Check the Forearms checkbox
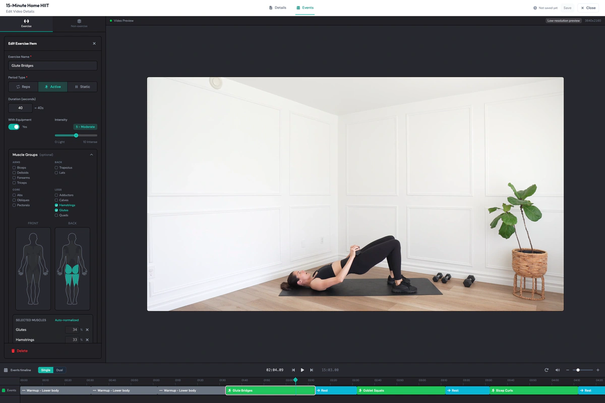 pos(14,178)
